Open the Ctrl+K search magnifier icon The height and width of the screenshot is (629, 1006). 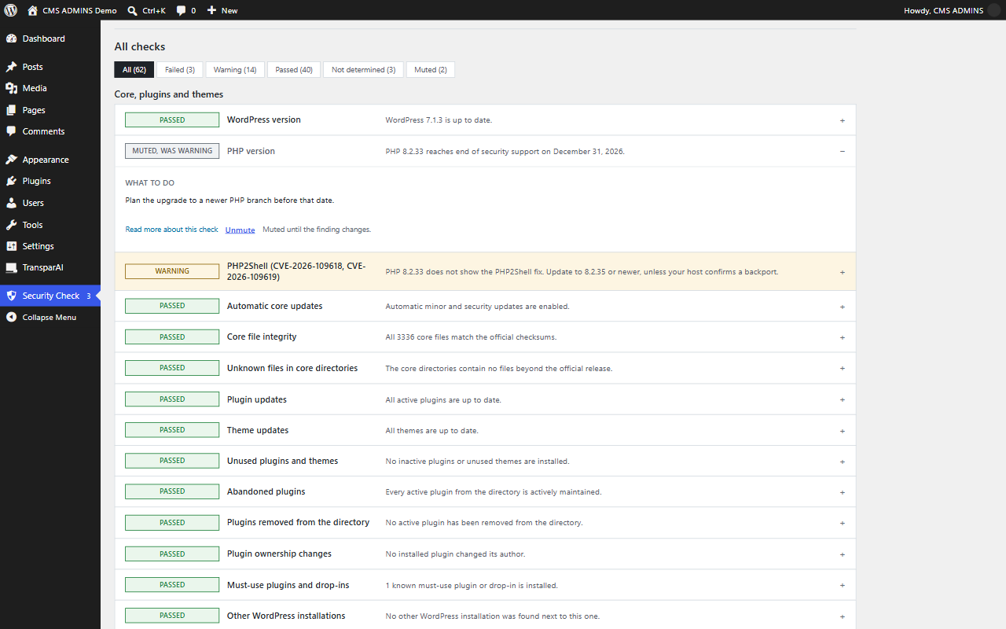[x=132, y=10]
